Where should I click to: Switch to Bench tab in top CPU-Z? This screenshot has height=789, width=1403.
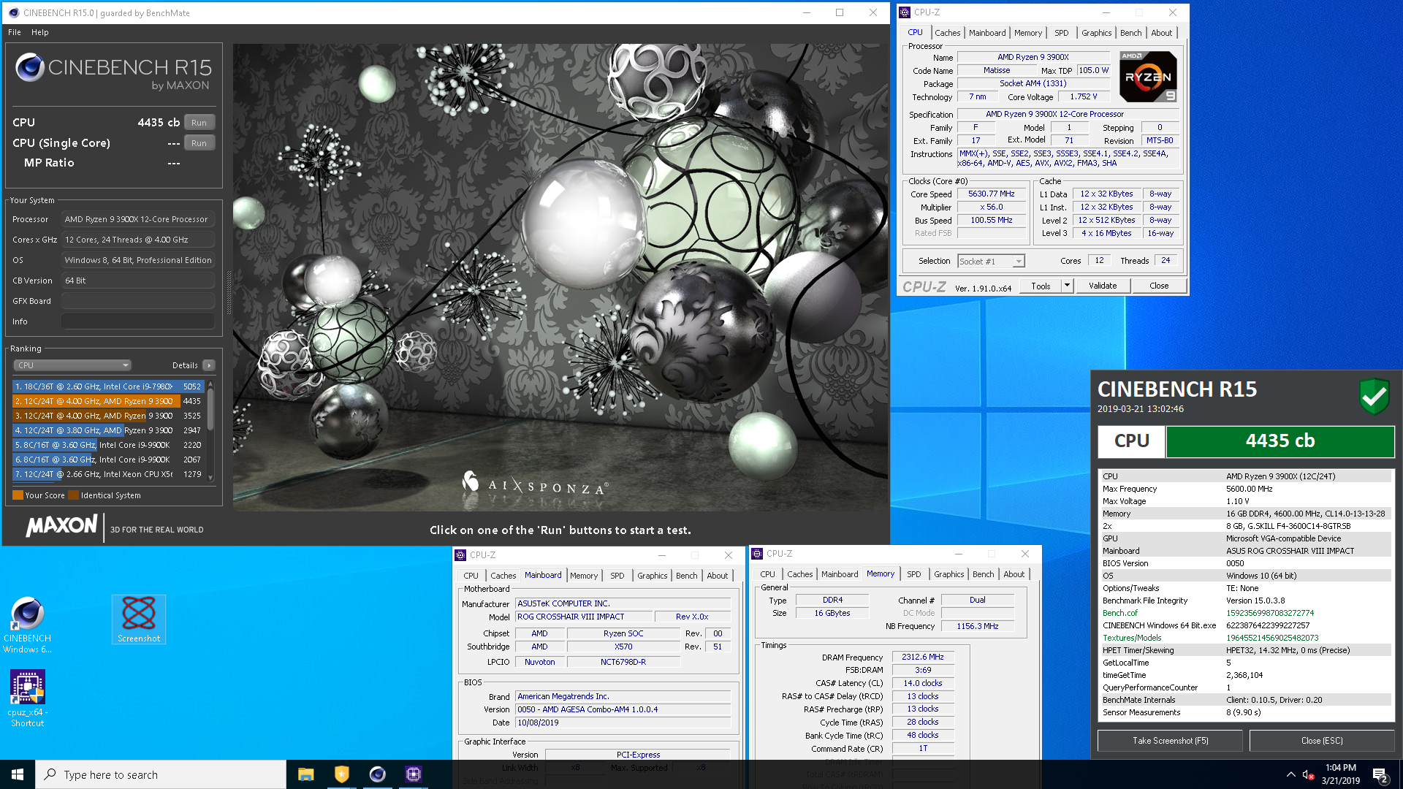1130,33
